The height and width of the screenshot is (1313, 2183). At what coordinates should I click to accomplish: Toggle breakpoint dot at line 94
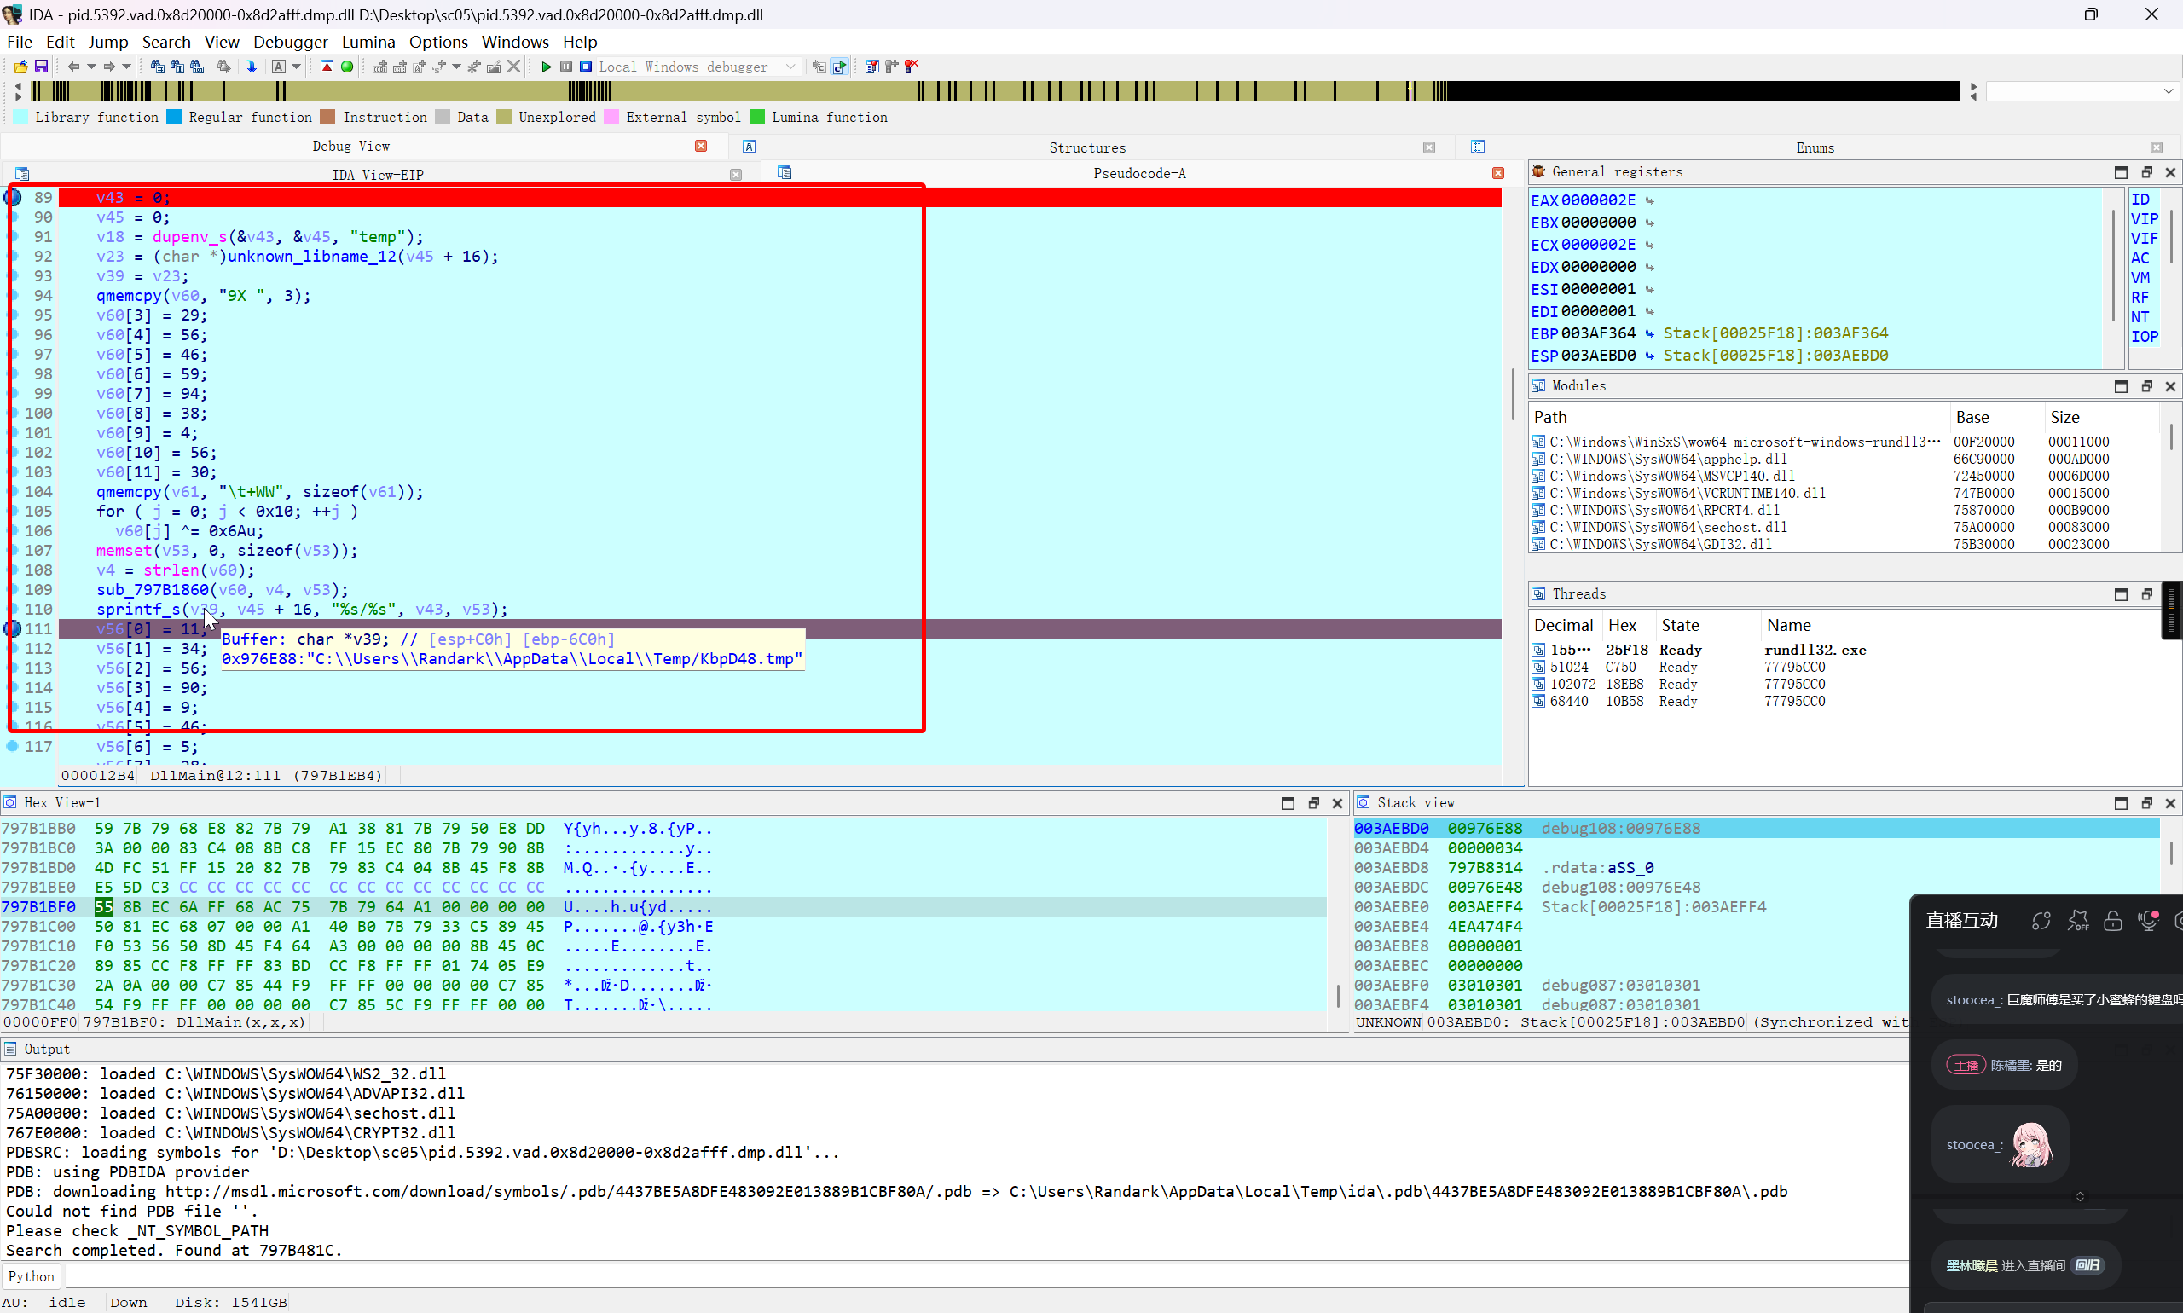(13, 296)
